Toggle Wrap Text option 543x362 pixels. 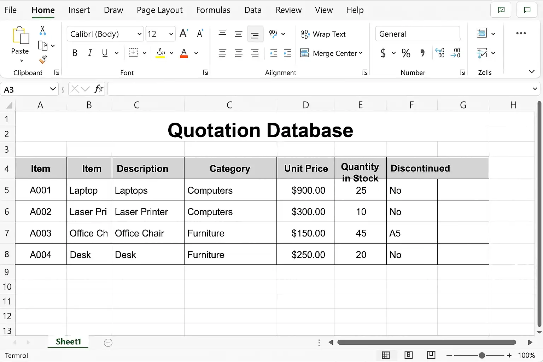point(323,34)
